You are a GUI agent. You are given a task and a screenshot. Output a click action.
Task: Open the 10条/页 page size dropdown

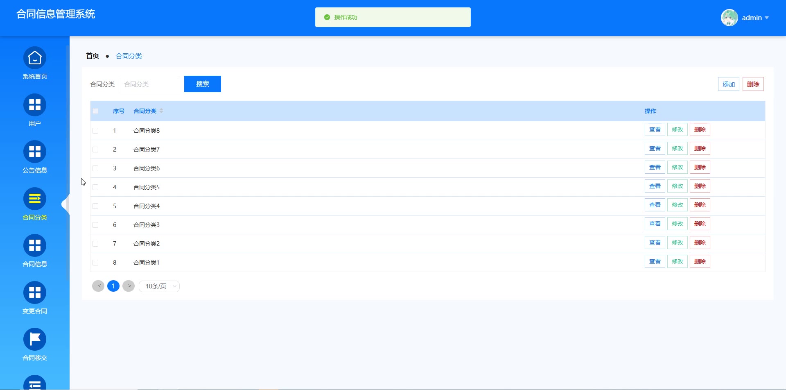pos(159,286)
